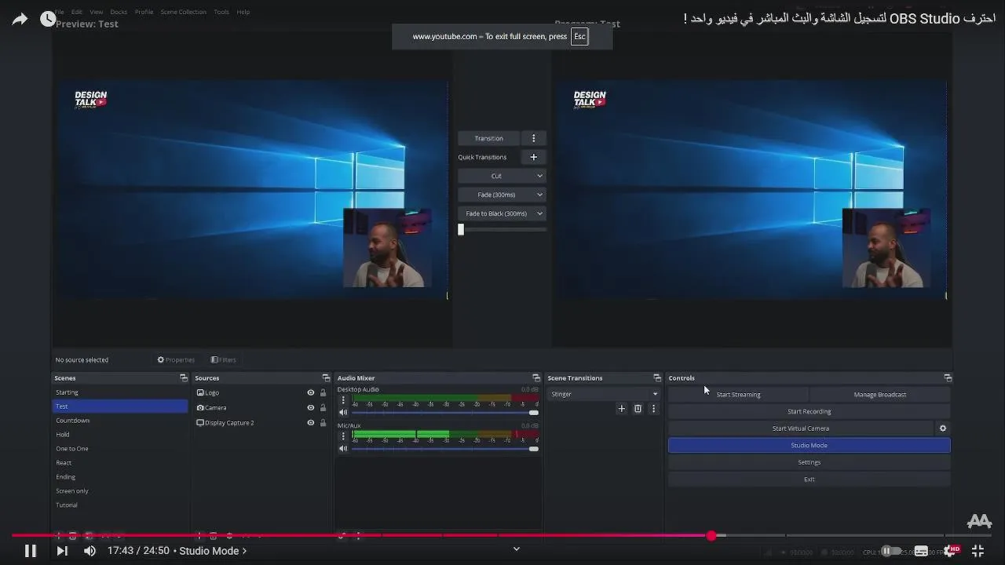1005x565 pixels.
Task: Click the Start Recording button
Action: 809,412
